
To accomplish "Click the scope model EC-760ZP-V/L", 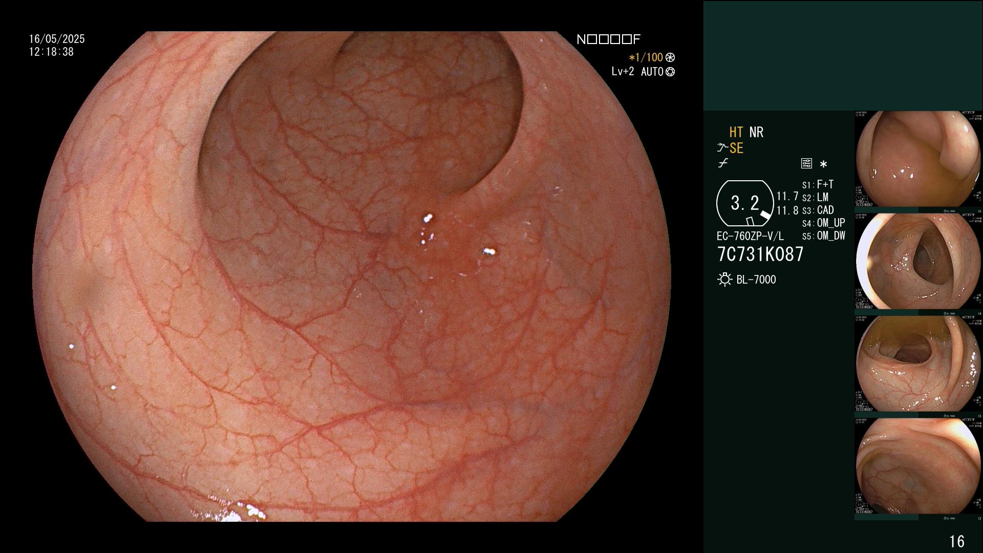I will pos(750,236).
